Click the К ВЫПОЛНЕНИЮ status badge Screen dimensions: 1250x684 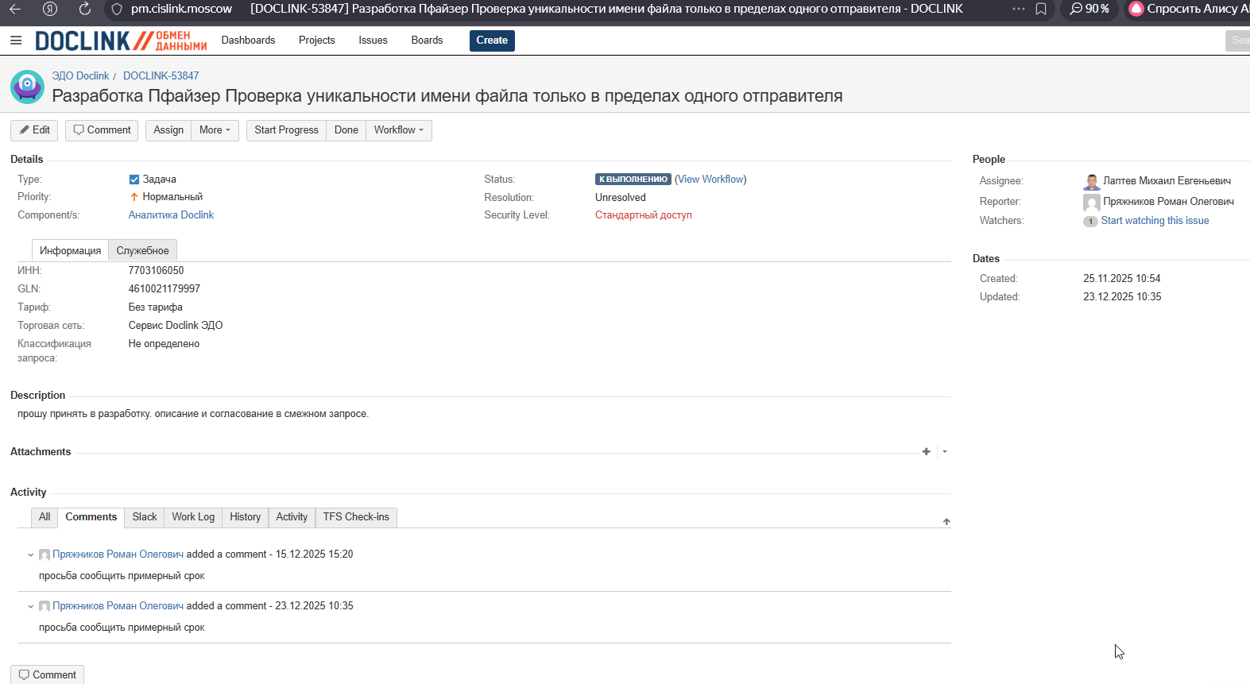[633, 180]
